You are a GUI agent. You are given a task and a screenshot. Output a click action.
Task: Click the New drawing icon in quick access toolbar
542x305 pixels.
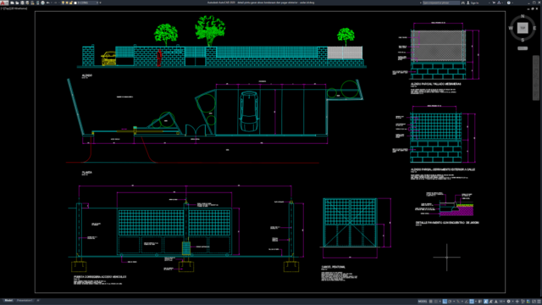[x=12, y=3]
